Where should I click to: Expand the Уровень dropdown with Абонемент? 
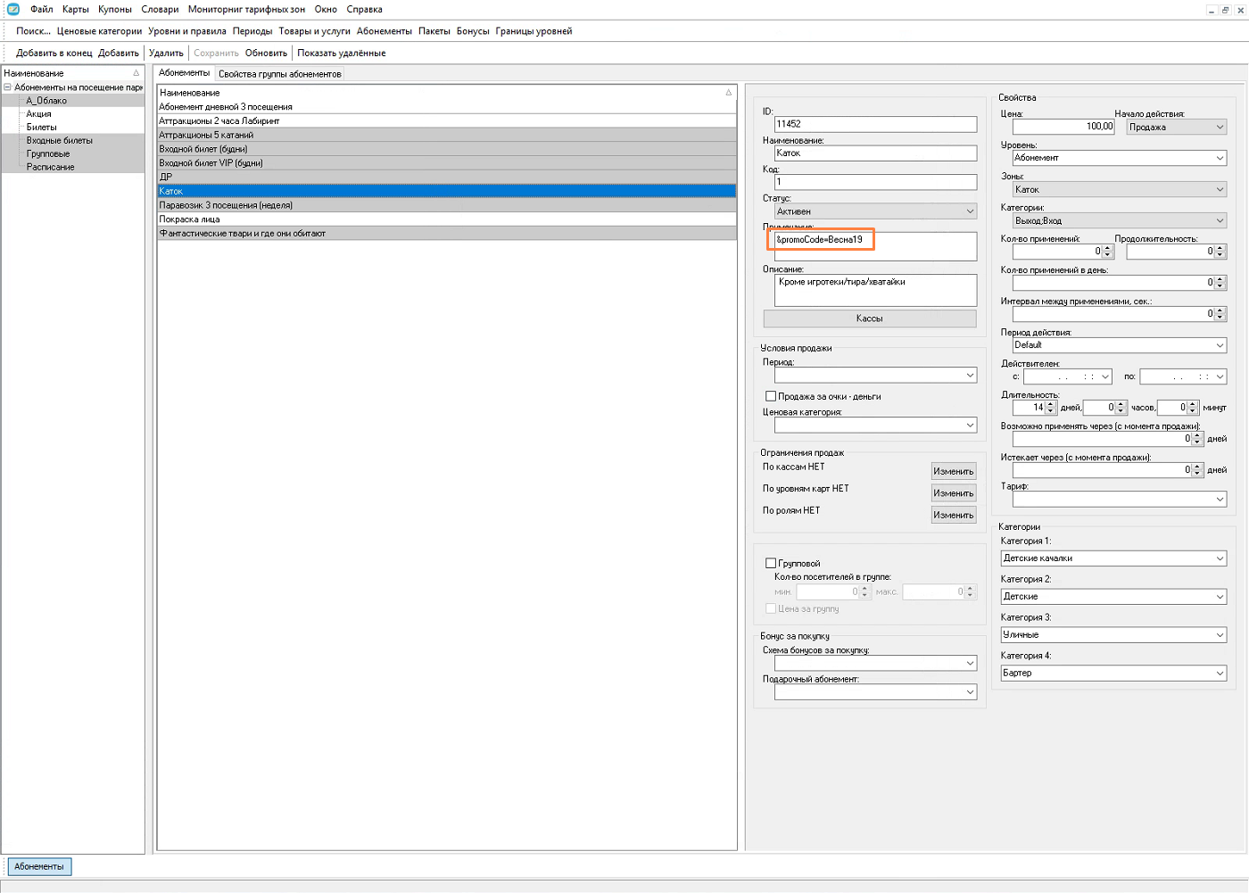pos(1120,158)
